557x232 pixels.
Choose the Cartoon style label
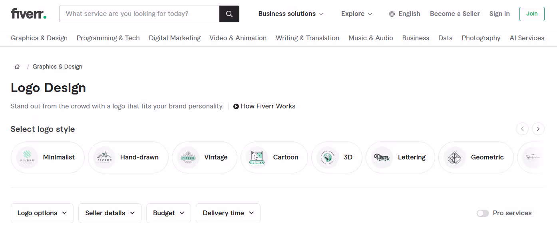pos(286,157)
